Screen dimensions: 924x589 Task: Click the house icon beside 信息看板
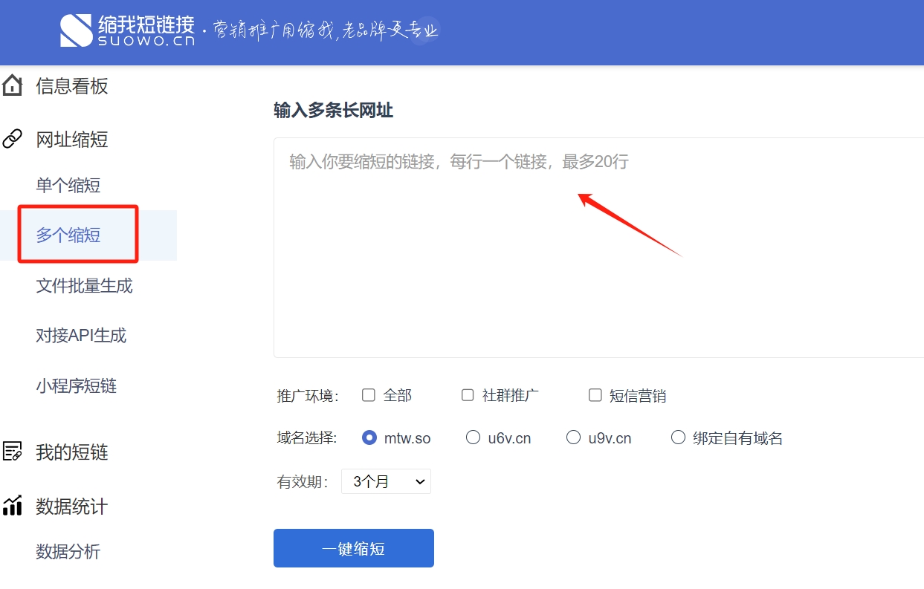point(13,86)
